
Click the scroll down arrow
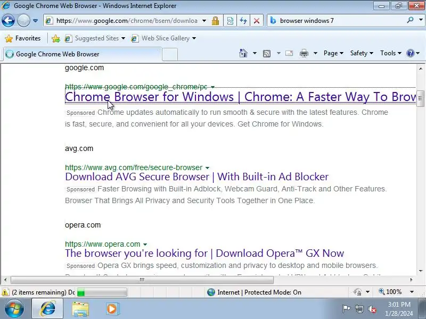point(420,271)
